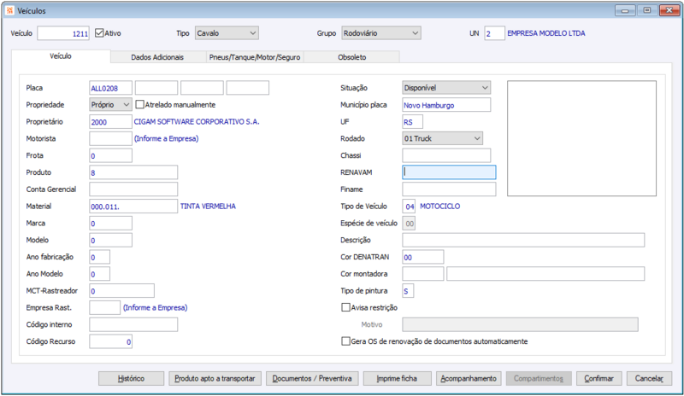
Task: Click the Histórico button
Action: 132,379
